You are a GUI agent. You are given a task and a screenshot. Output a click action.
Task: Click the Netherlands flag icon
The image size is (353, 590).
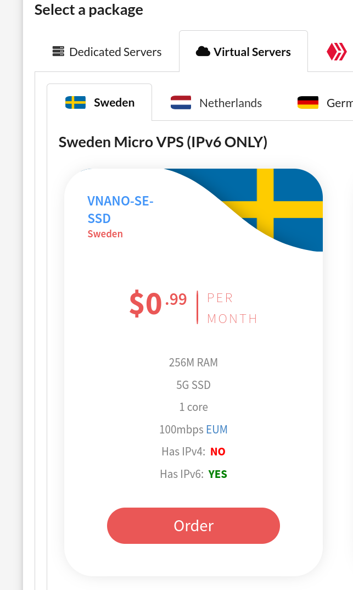[181, 103]
